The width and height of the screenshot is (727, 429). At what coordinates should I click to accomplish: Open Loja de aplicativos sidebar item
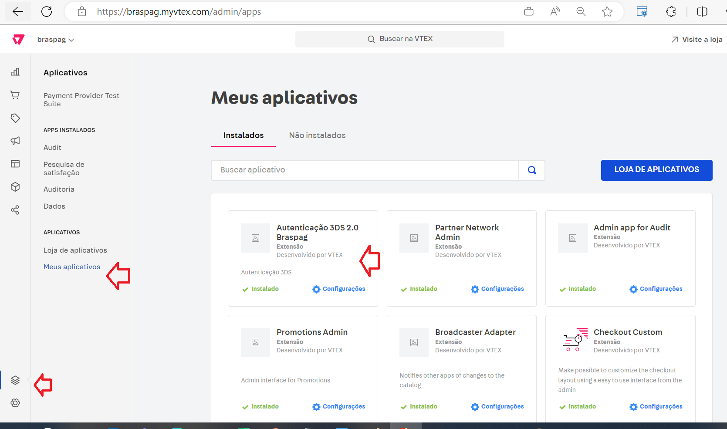pyautogui.click(x=75, y=250)
